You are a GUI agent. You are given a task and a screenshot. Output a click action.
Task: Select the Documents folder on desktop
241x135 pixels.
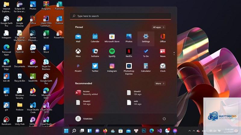point(20,63)
